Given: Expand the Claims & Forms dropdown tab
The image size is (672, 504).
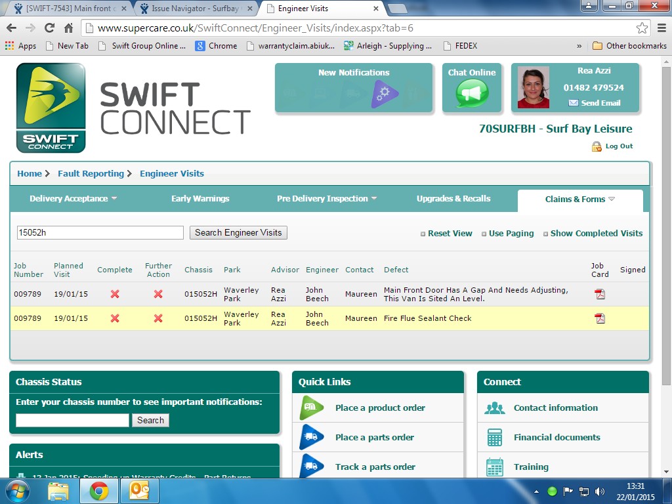Looking at the screenshot, I should [x=580, y=199].
